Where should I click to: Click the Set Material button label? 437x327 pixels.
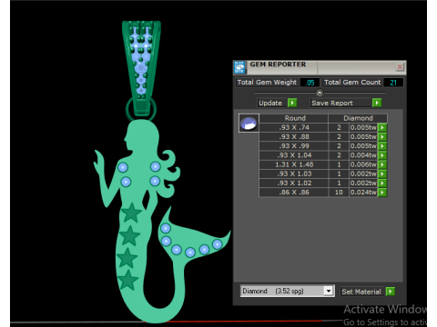click(361, 292)
